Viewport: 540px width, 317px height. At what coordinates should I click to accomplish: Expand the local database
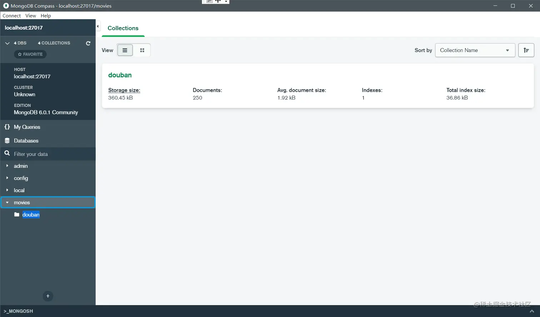coord(7,190)
